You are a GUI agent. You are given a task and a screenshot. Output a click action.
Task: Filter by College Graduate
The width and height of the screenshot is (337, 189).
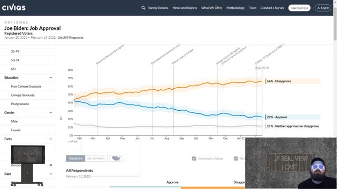[23, 95]
